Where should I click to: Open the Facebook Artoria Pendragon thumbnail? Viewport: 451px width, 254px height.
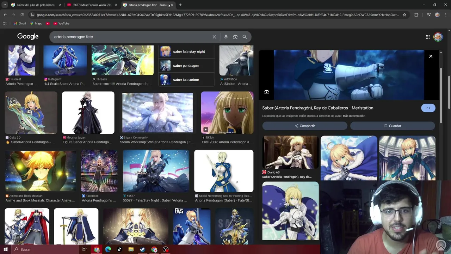coord(99,171)
